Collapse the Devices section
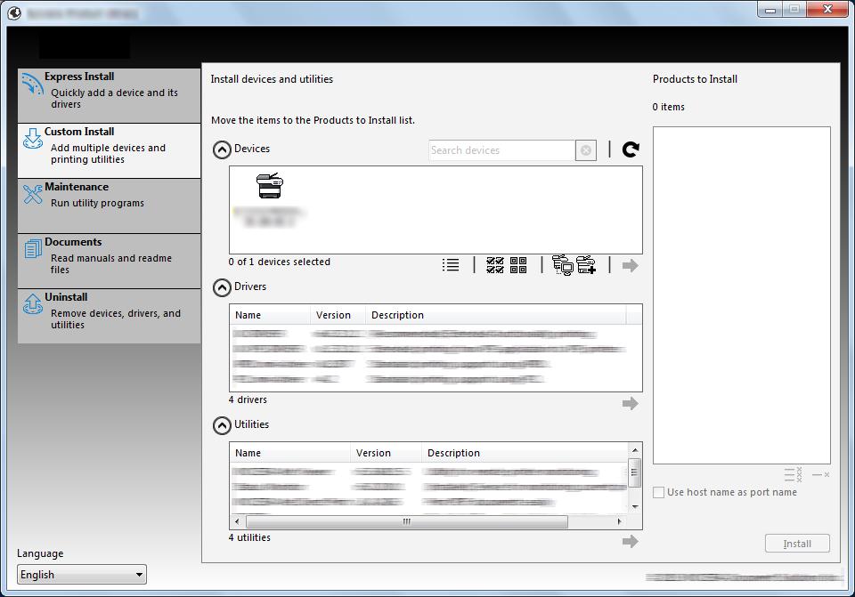855x597 pixels. coord(222,149)
